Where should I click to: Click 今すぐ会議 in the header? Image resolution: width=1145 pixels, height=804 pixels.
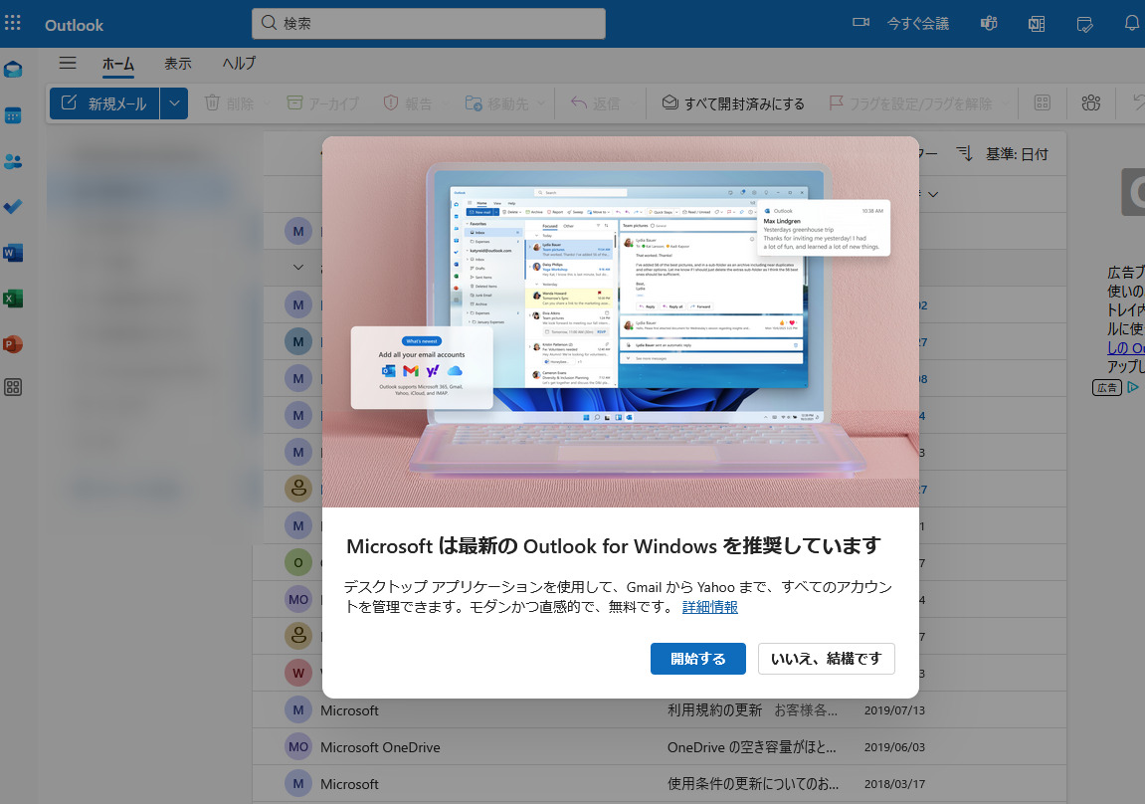click(917, 23)
